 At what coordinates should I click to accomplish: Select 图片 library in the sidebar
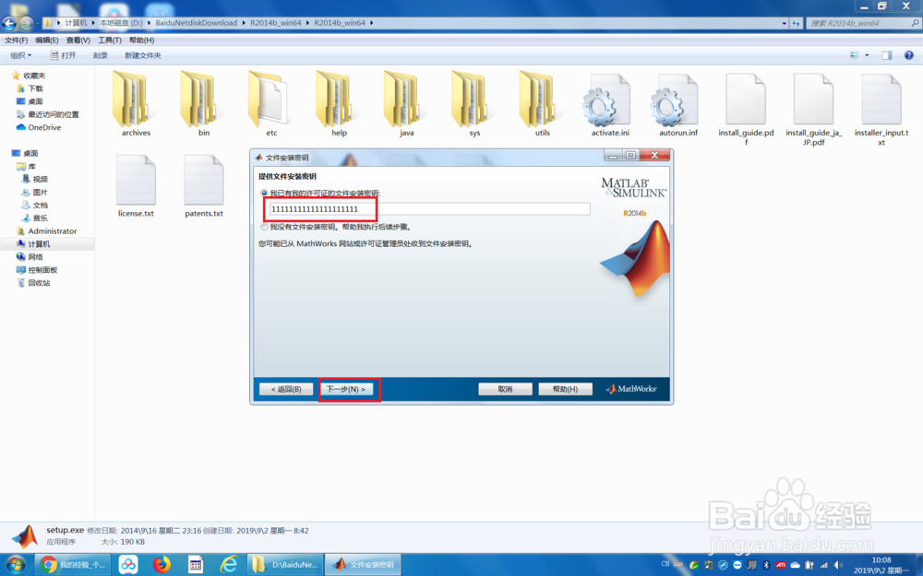tap(35, 192)
